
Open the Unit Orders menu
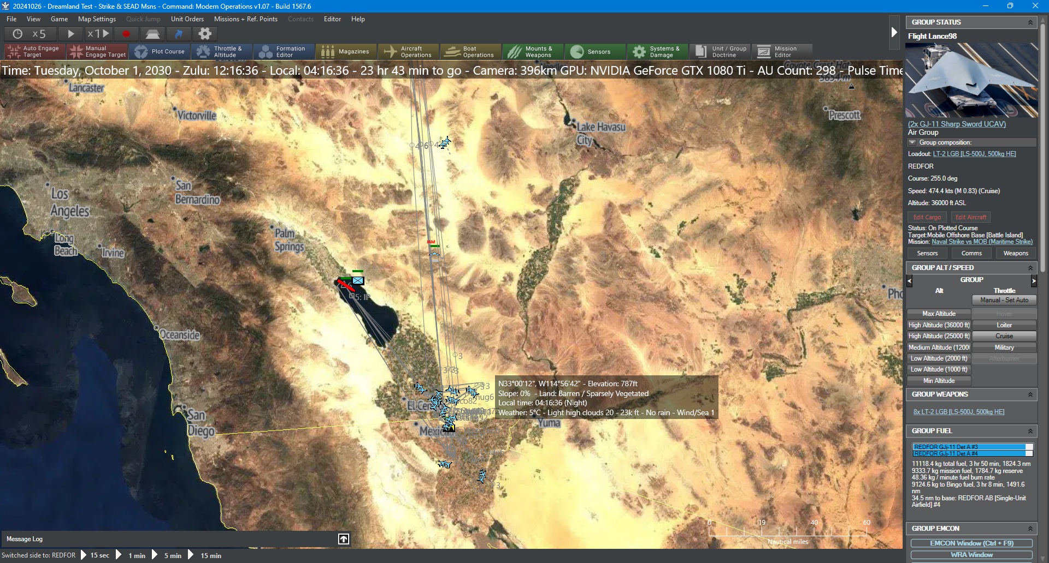(187, 19)
